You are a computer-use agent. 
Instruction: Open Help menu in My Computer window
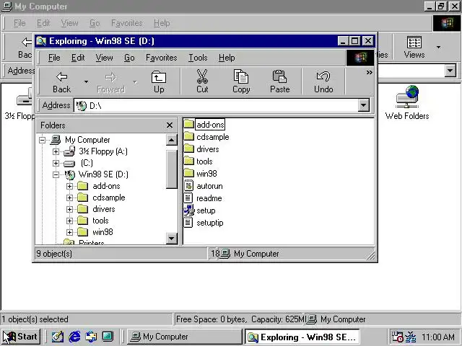(x=162, y=23)
